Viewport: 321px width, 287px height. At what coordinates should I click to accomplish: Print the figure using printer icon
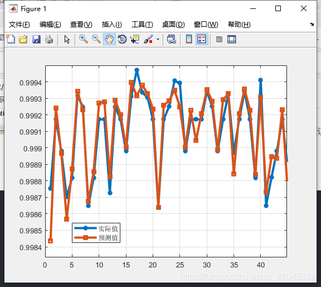pos(49,39)
